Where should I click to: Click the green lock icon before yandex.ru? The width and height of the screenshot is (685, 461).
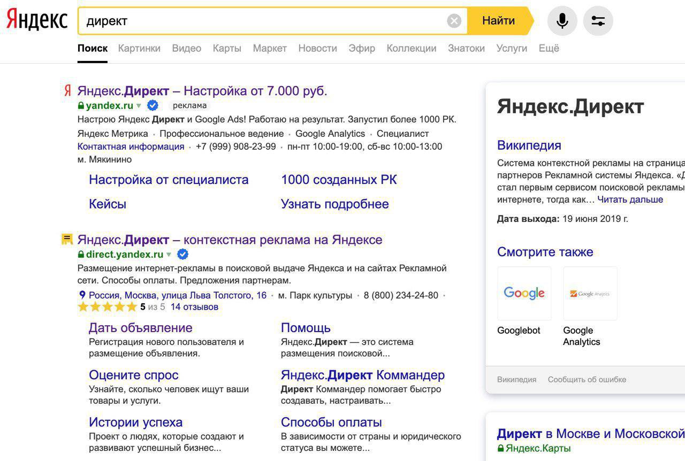81,105
